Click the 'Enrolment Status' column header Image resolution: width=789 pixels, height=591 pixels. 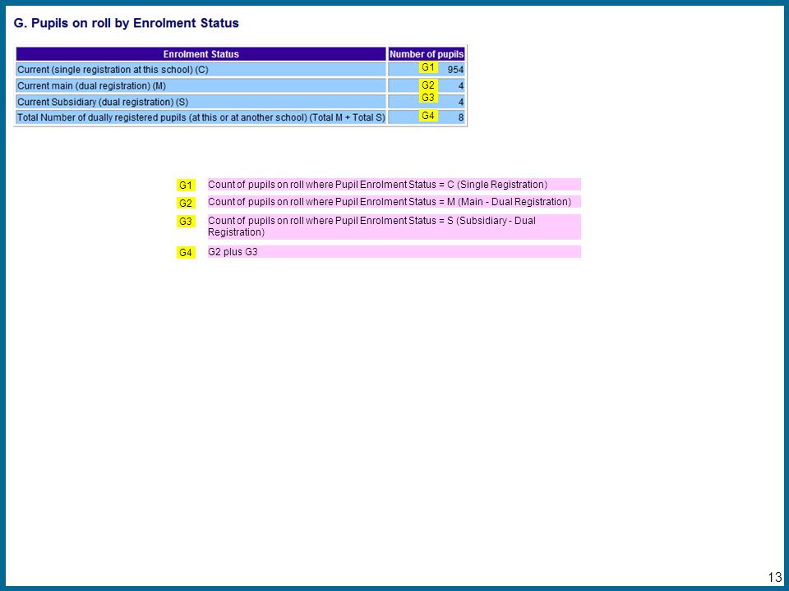(201, 54)
